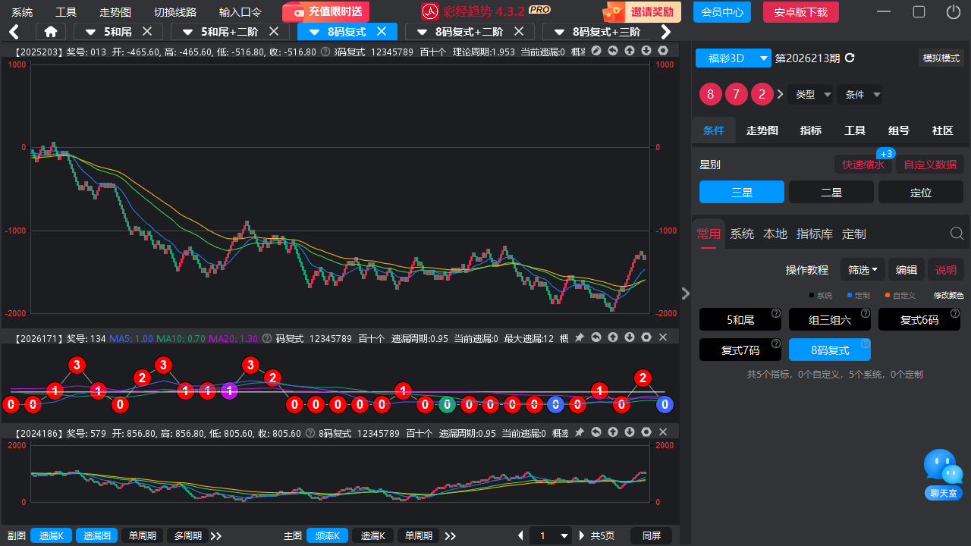Click the 快速缩水 button
The width and height of the screenshot is (971, 546).
tap(863, 165)
